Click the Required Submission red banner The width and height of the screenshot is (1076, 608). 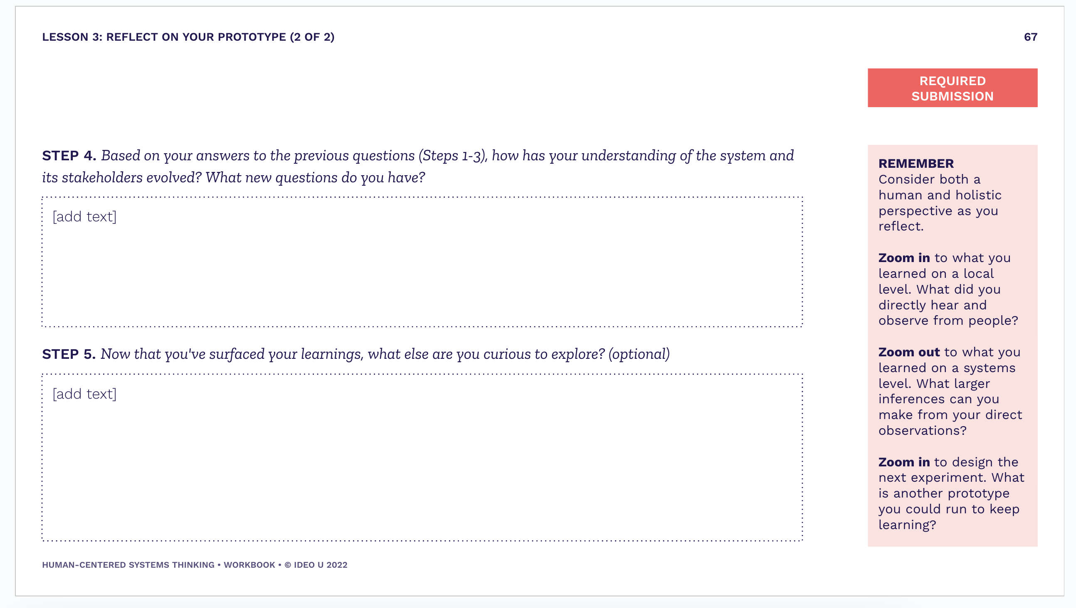click(x=952, y=88)
